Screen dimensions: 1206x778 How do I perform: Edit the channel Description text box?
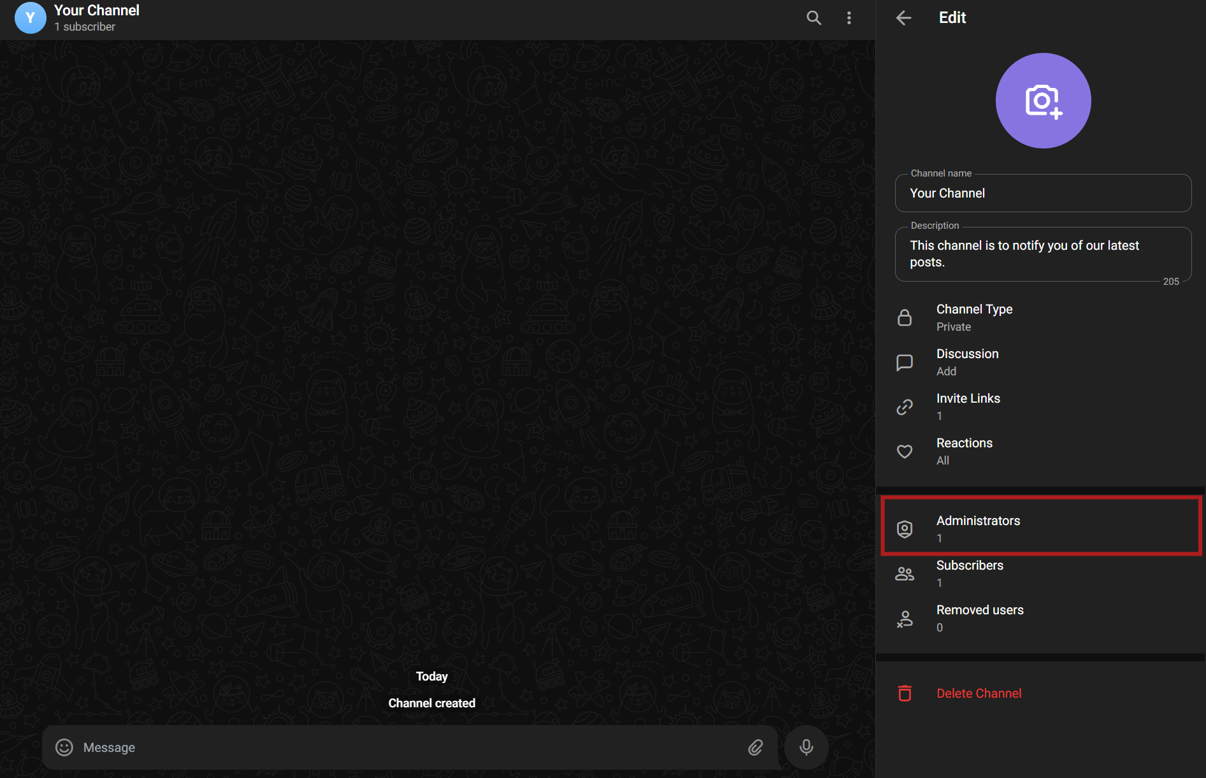tap(1043, 254)
